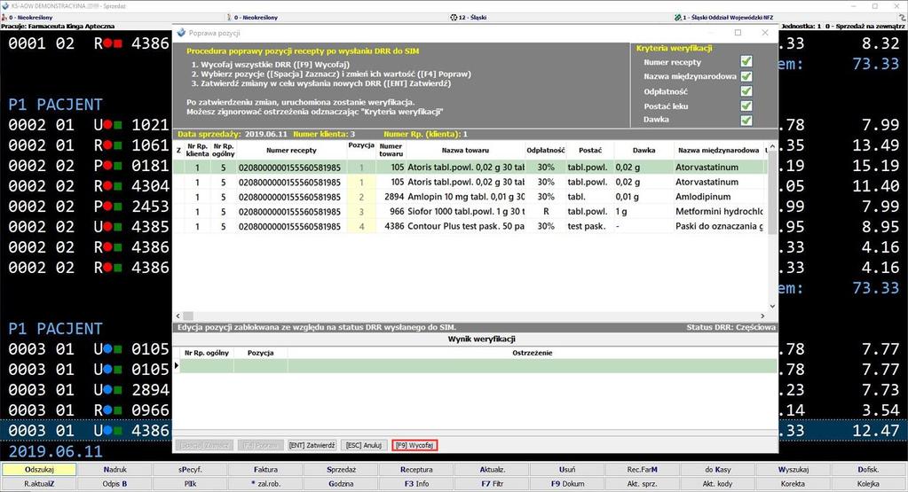Select sale line 0002 01 U 1021
The width and height of the screenshot is (908, 492).
89,125
